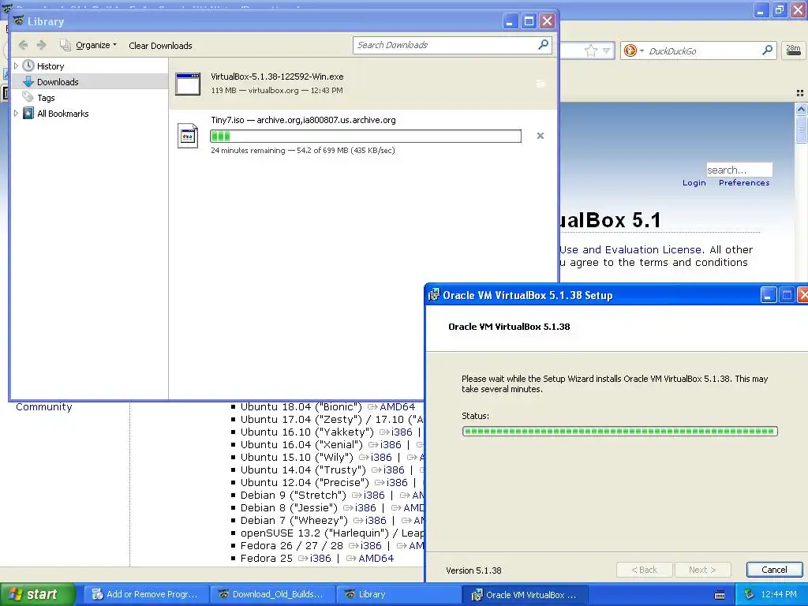The image size is (808, 606).
Task: Select Tags in Library sidebar
Action: point(46,97)
